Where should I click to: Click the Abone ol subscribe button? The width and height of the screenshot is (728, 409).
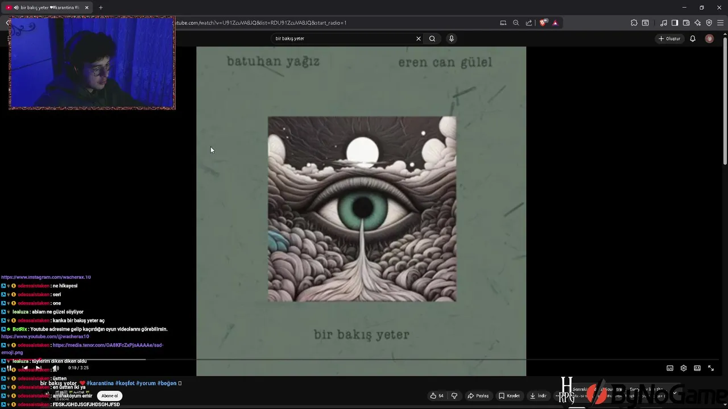(x=110, y=396)
